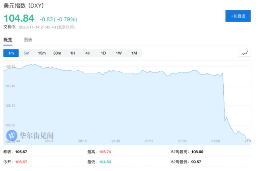Switch to the 概览 overview tab
The height and width of the screenshot is (171, 258).
[x=8, y=40]
